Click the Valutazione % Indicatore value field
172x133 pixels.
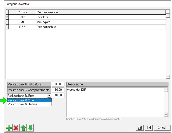[58, 84]
